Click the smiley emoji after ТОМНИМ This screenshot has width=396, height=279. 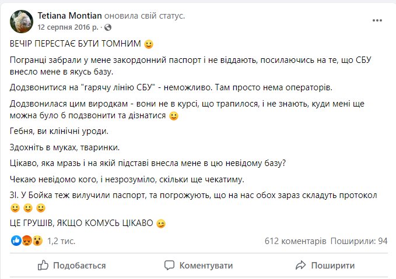[x=149, y=45]
